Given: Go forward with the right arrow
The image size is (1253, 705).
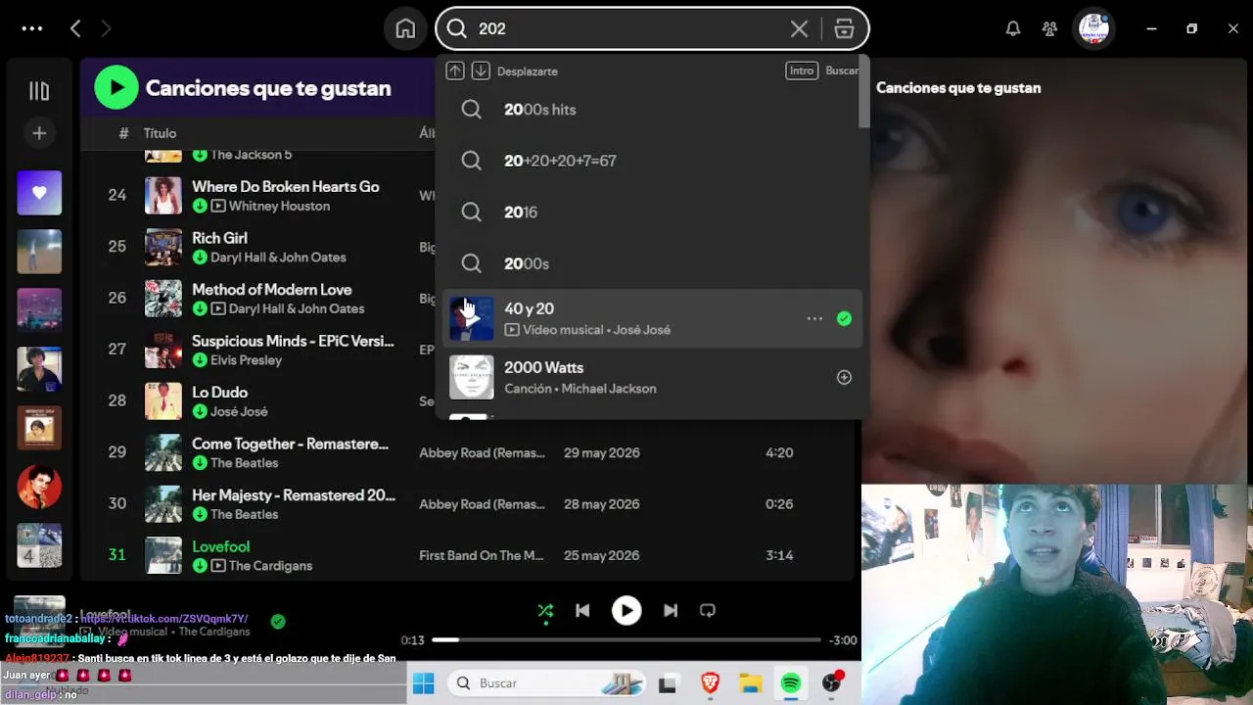Looking at the screenshot, I should [106, 28].
